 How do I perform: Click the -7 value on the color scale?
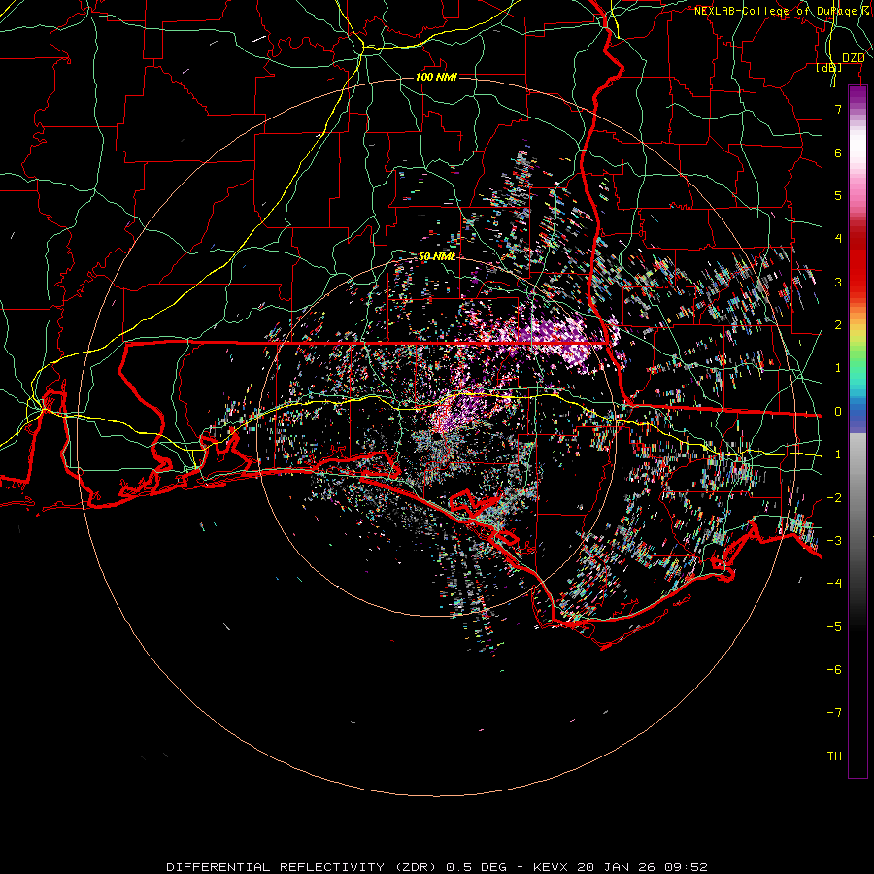(x=834, y=713)
